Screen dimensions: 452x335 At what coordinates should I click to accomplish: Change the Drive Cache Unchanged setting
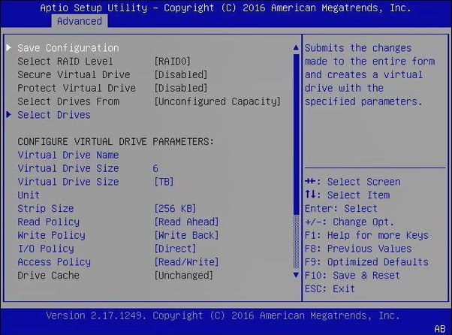[183, 276]
